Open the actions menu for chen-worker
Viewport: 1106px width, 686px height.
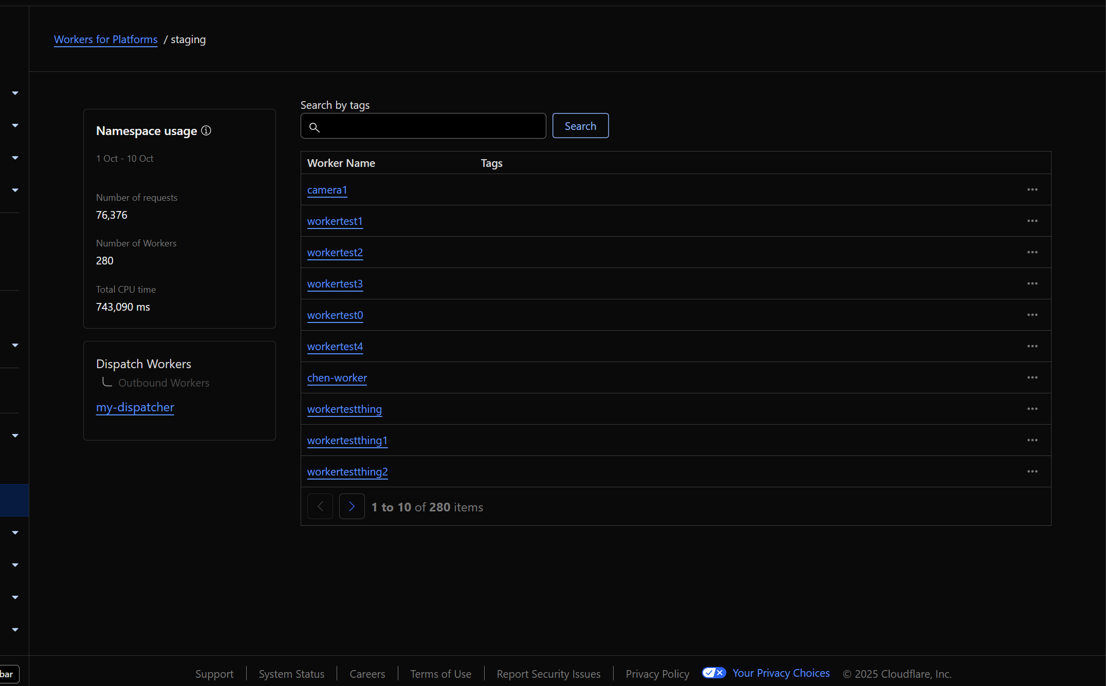tap(1032, 377)
